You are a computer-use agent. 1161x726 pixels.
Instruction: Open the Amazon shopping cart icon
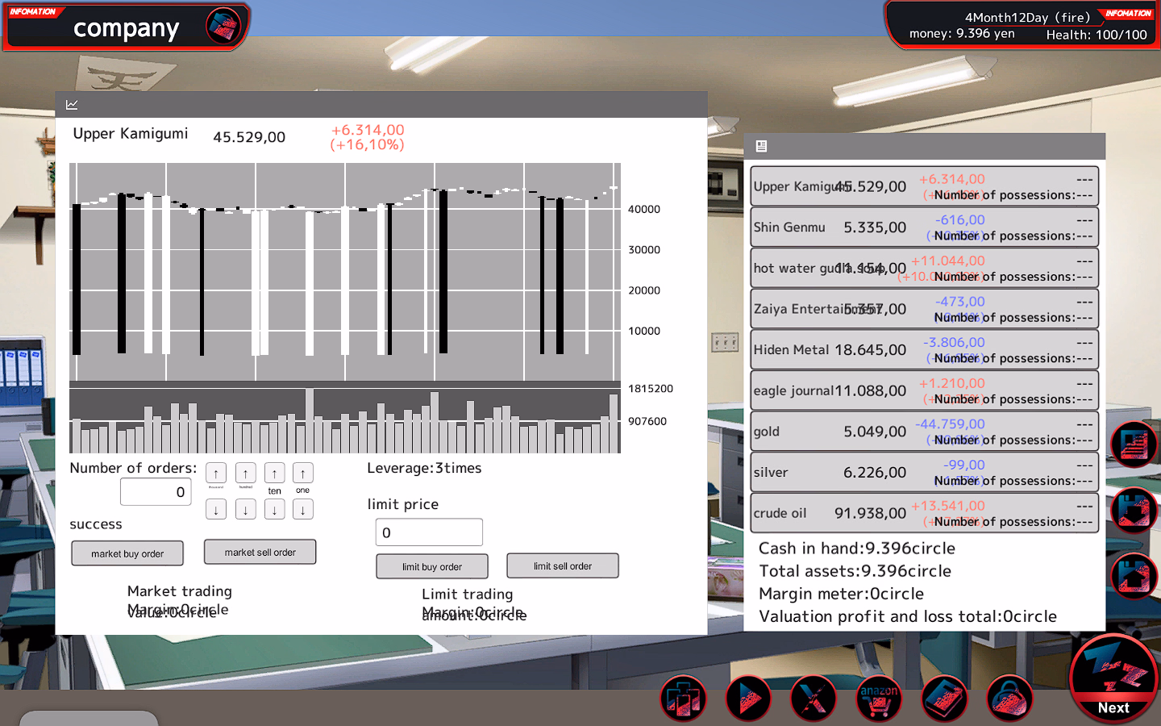click(879, 699)
